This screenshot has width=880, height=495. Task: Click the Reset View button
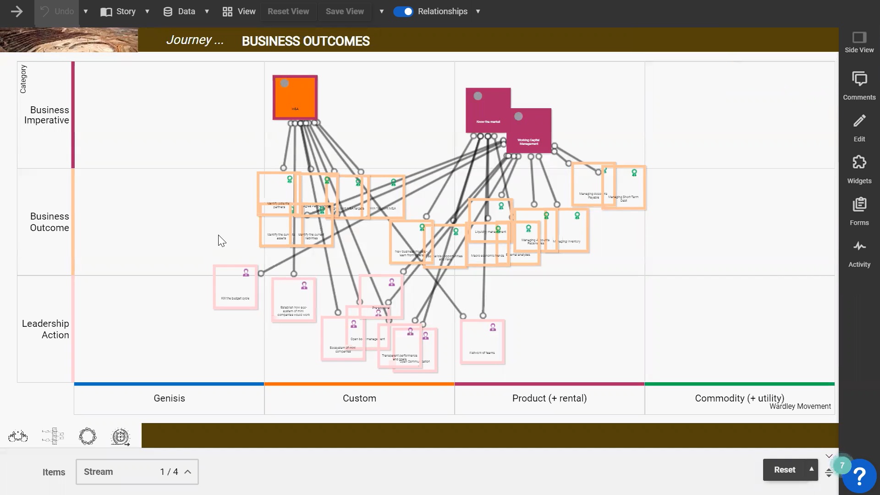(288, 11)
